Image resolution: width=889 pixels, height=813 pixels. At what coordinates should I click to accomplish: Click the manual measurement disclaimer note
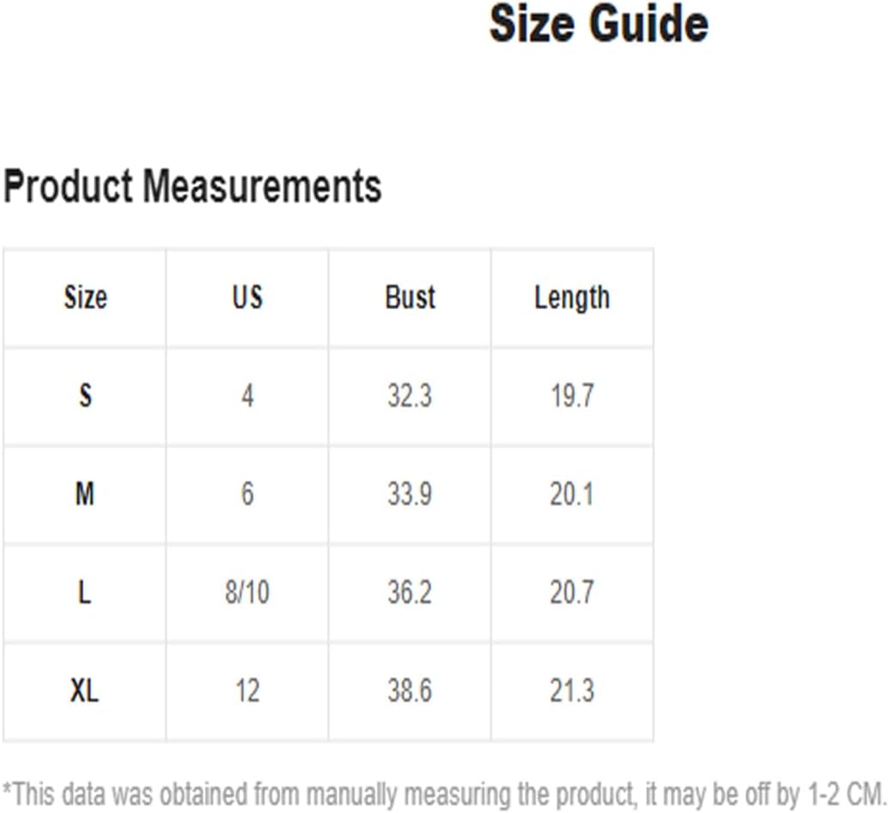pyautogui.click(x=445, y=794)
